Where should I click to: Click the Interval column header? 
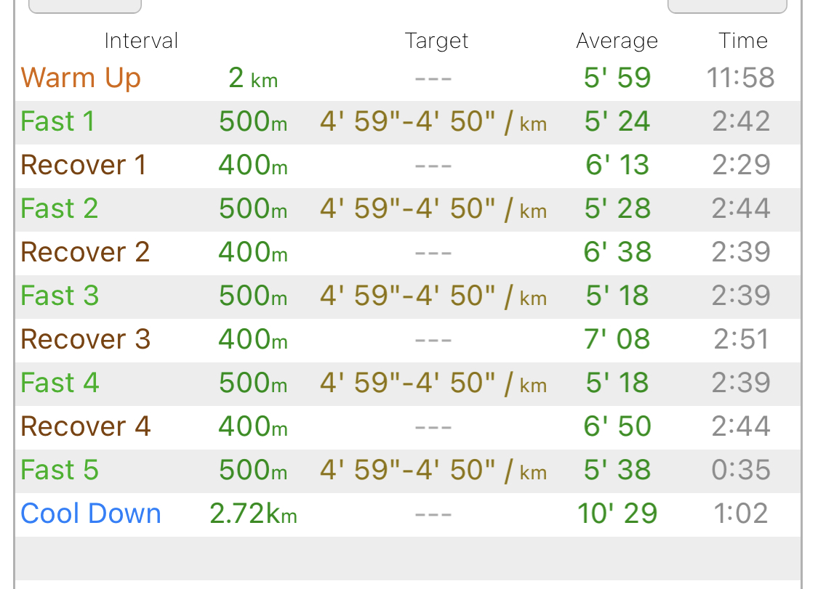click(x=141, y=41)
